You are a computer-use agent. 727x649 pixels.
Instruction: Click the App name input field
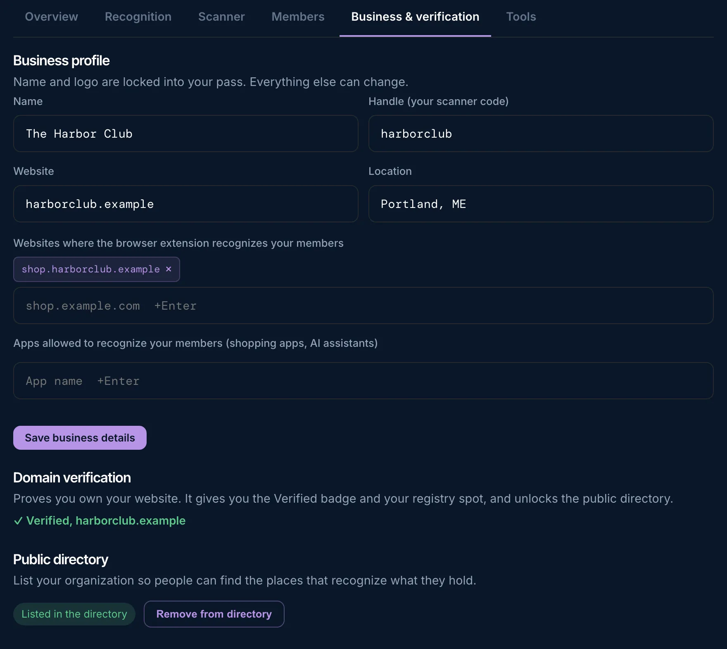click(x=363, y=381)
